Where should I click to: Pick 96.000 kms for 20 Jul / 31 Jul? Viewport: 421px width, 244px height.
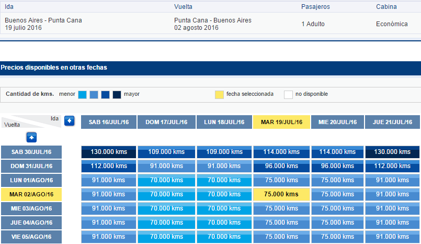click(x=337, y=166)
